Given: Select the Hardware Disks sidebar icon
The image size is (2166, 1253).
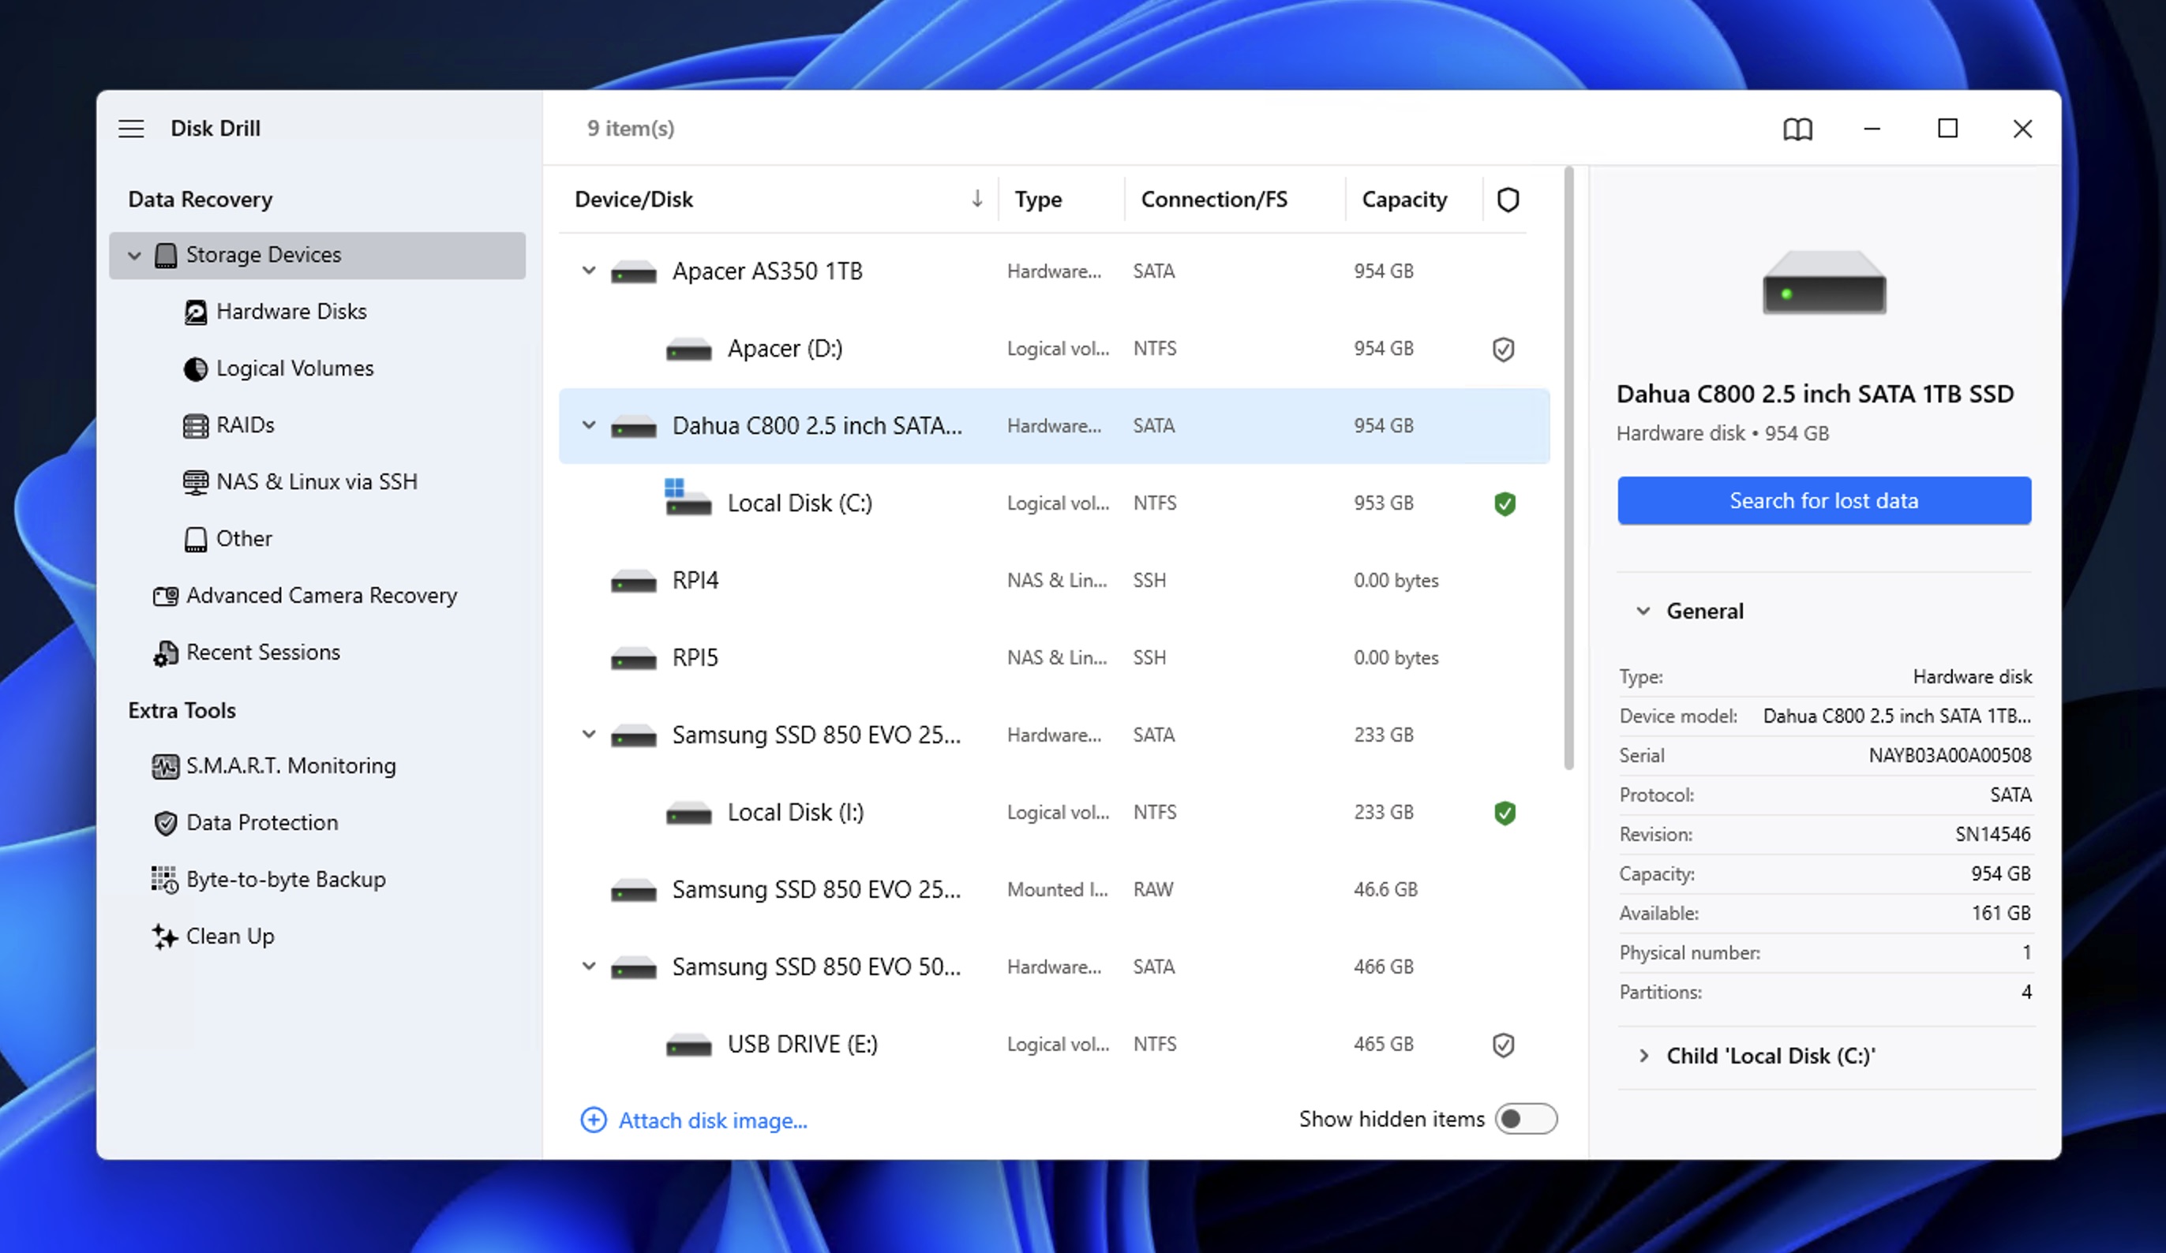Looking at the screenshot, I should coord(195,311).
